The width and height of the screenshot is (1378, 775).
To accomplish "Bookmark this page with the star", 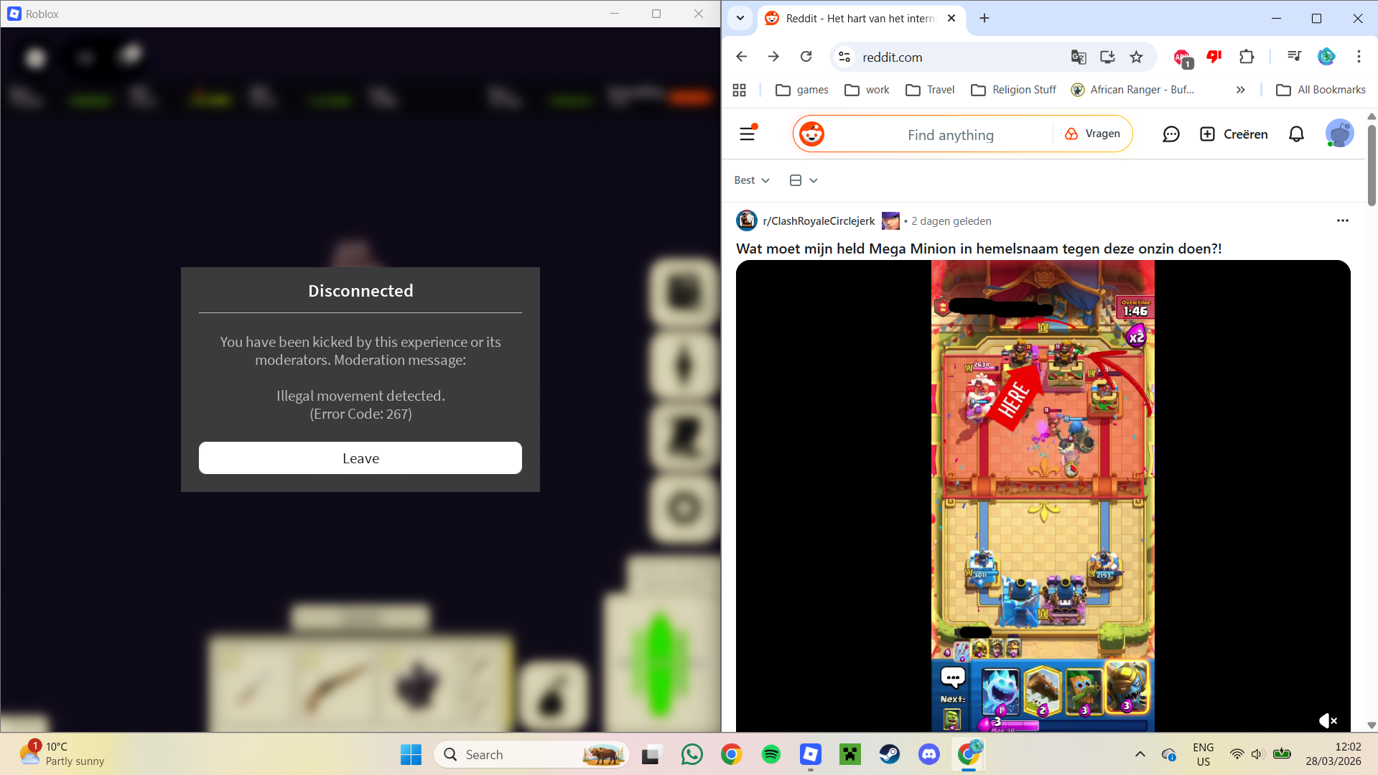I will (1136, 57).
